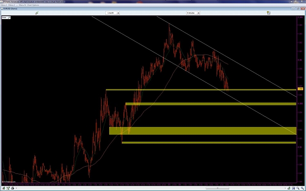Click the green drawing pencil toolbar icon
This screenshot has width=306, height=191.
(x=37, y=13)
